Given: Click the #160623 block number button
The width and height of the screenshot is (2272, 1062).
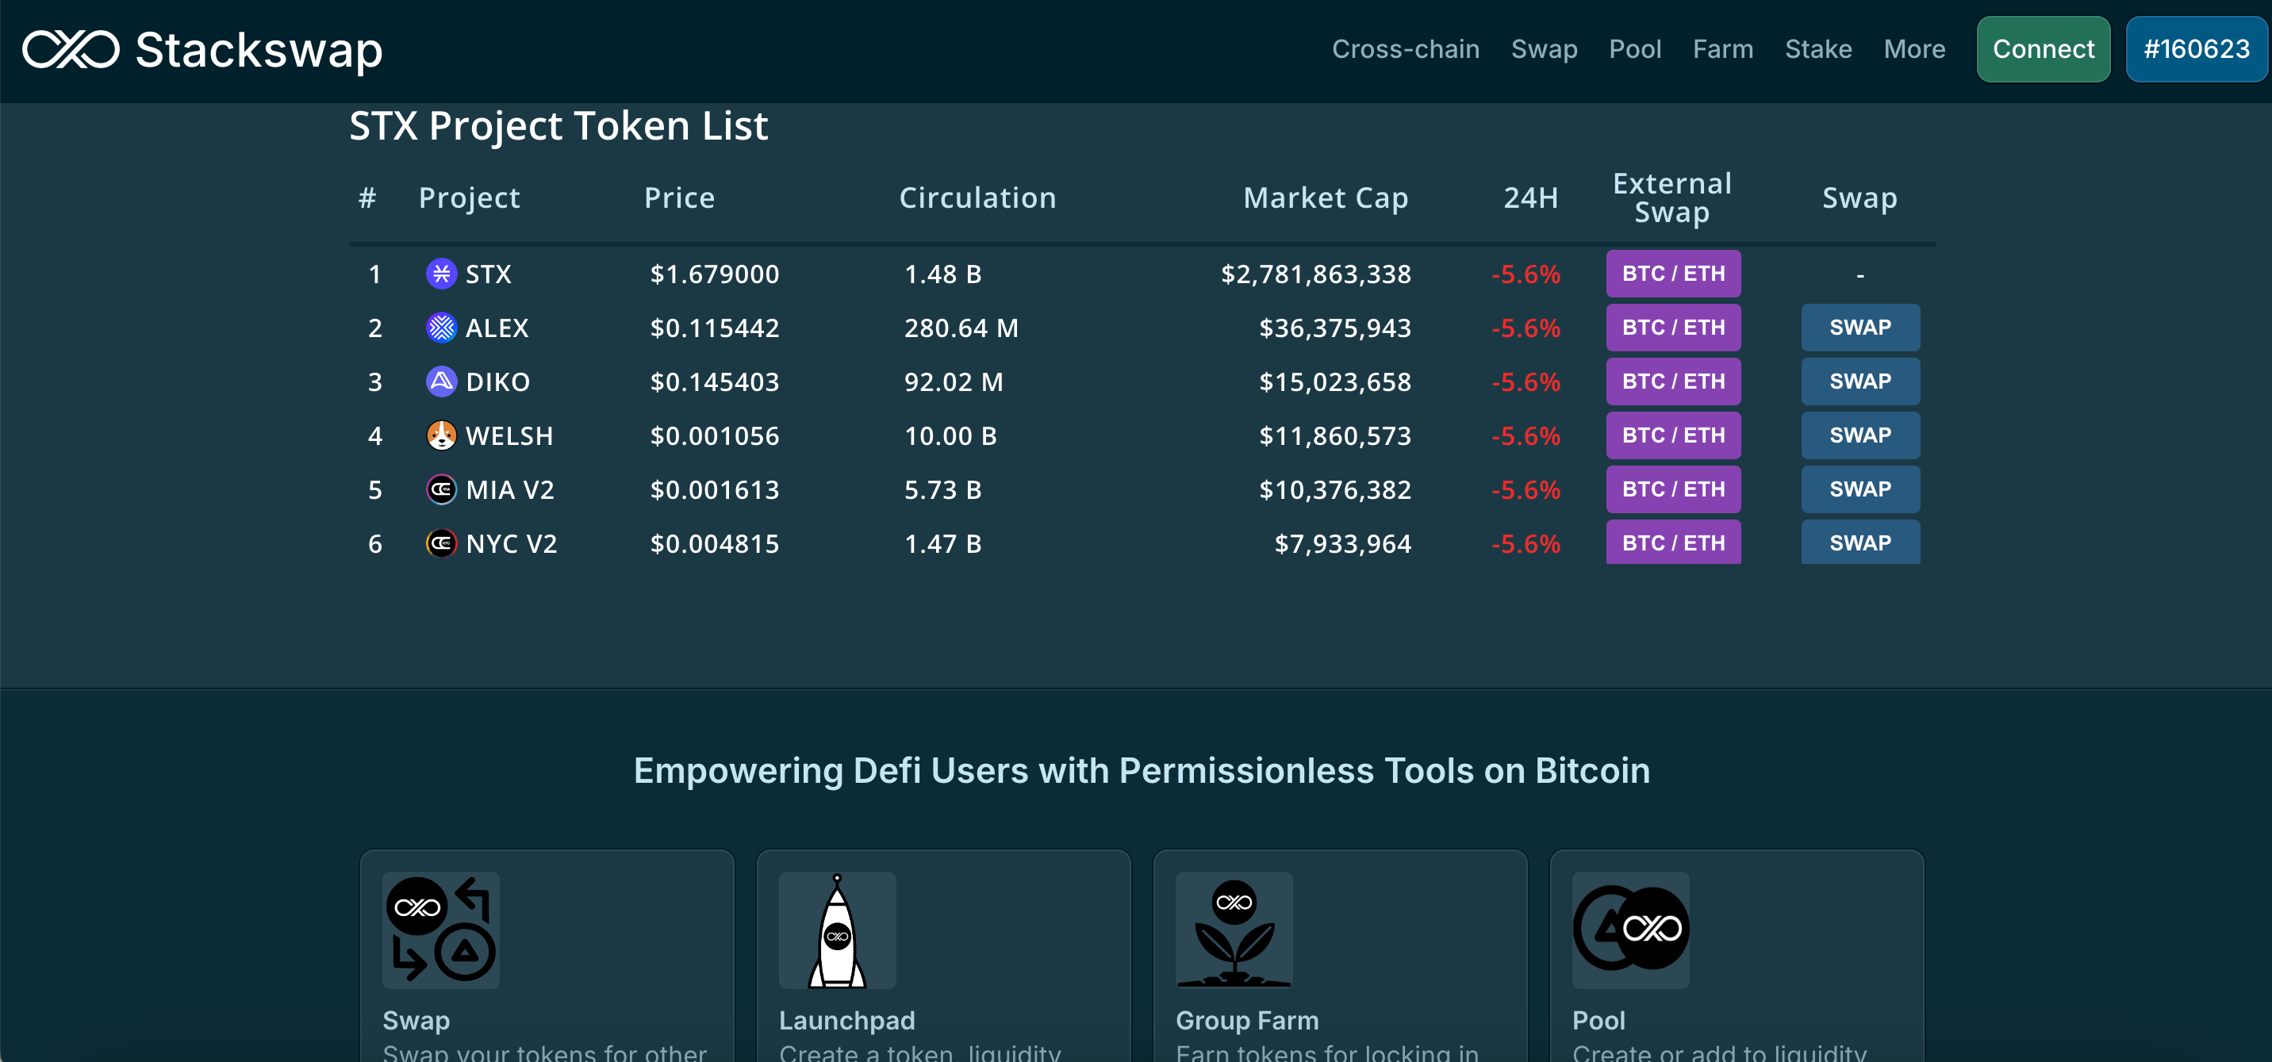Looking at the screenshot, I should 2196,49.
